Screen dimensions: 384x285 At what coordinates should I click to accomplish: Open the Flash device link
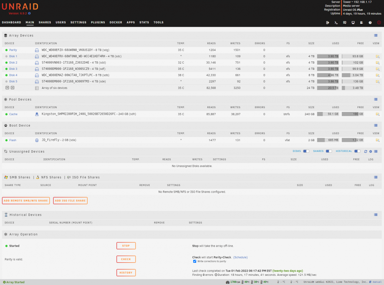tap(13, 140)
